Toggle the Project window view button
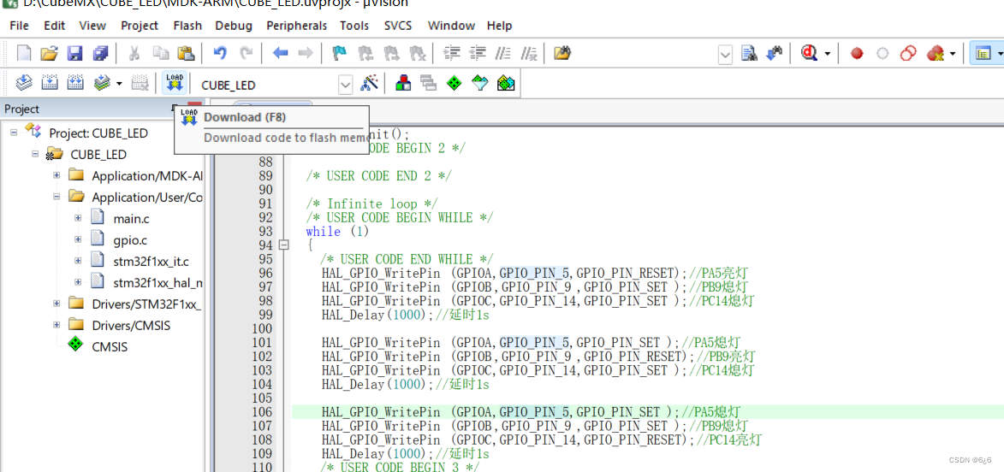This screenshot has width=1004, height=472. pos(983,54)
